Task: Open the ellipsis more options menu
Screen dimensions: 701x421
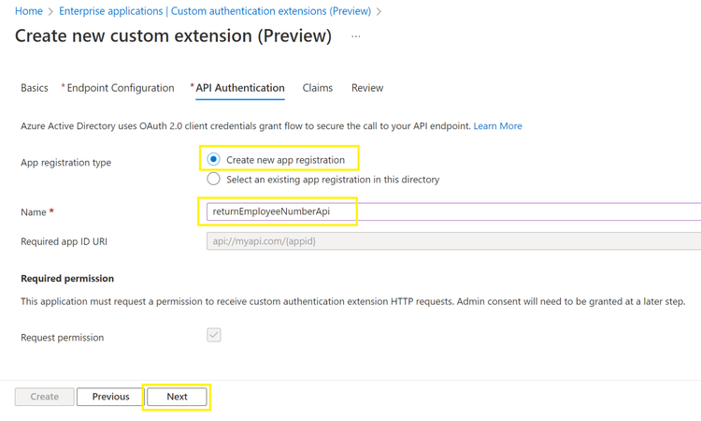Action: point(356,36)
